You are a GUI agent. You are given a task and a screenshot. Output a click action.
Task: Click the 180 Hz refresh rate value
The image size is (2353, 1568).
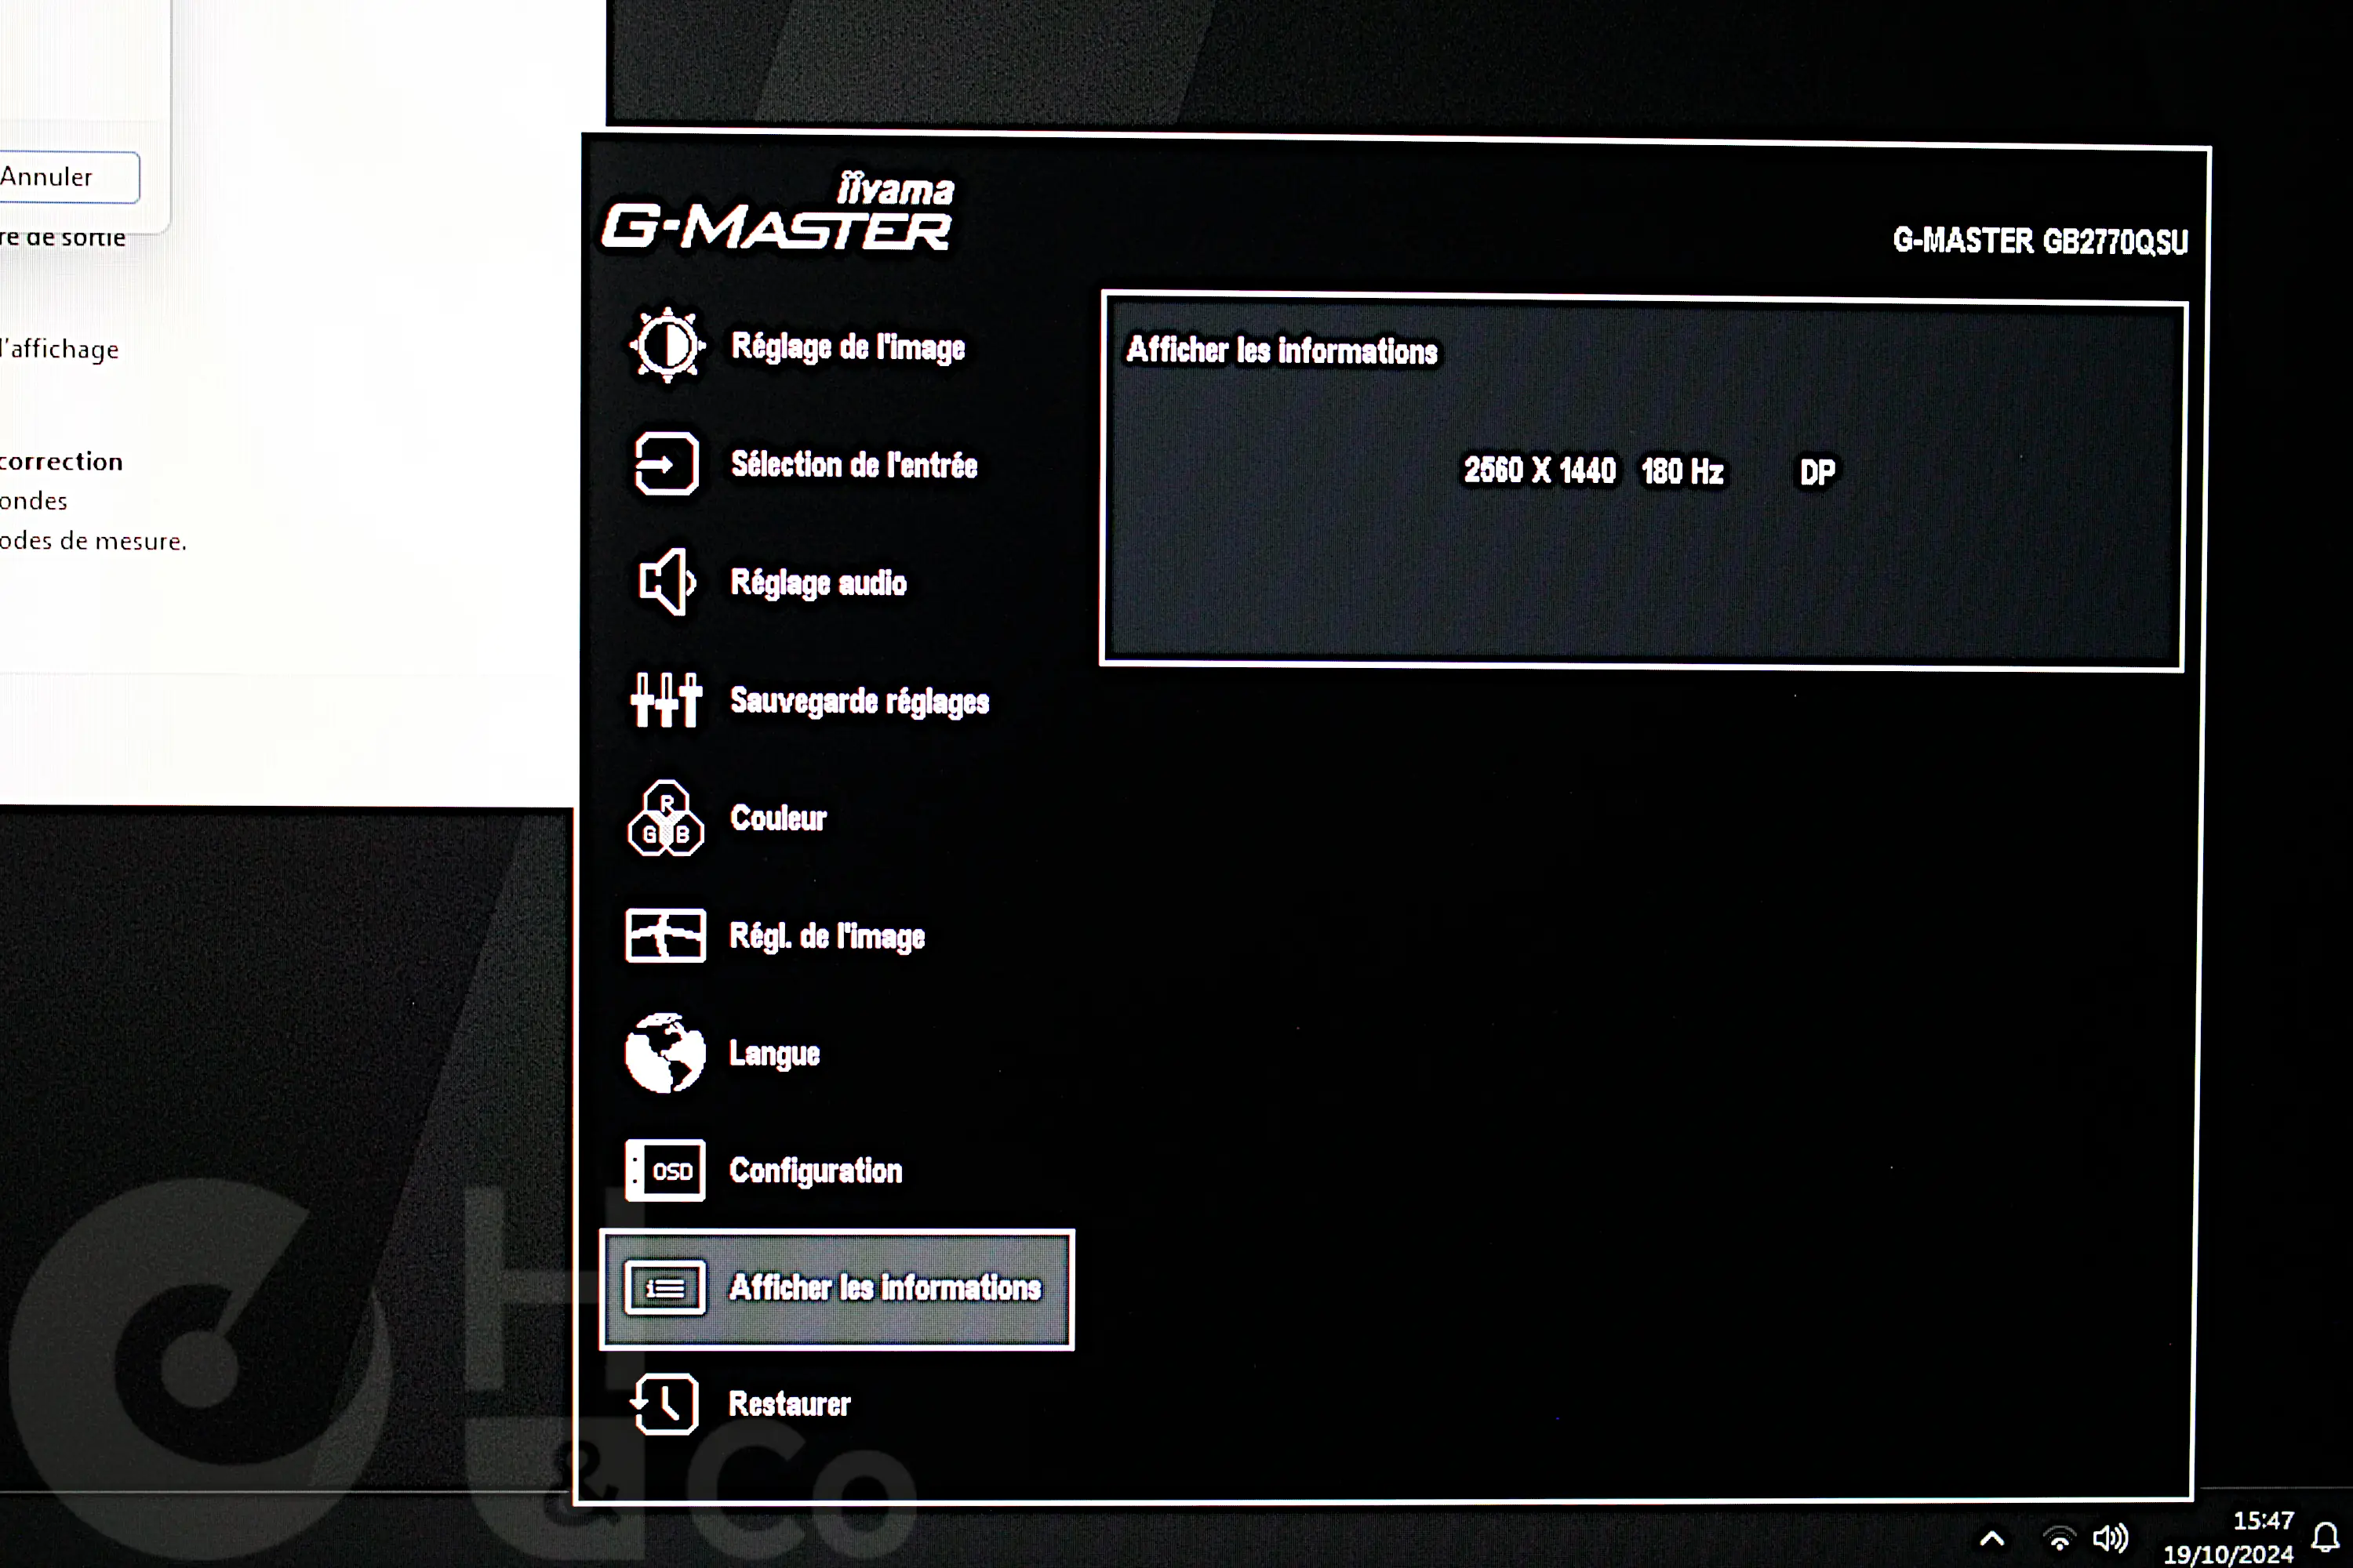click(x=1682, y=471)
